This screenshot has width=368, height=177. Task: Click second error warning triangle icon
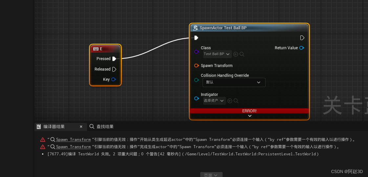42,147
